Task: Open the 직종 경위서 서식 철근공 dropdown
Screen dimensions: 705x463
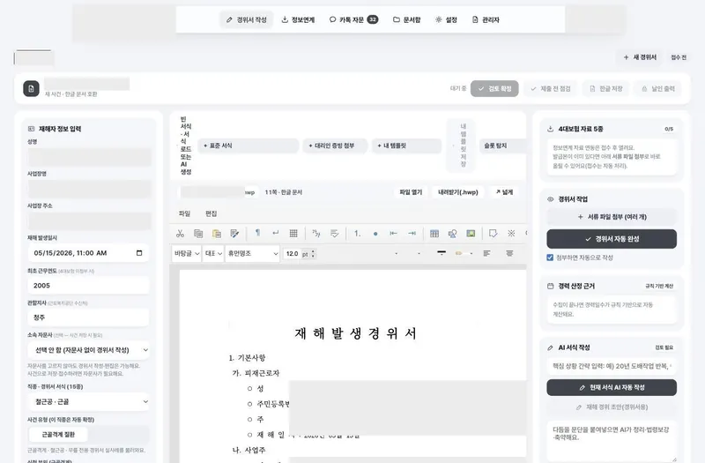Action: pyautogui.click(x=89, y=401)
